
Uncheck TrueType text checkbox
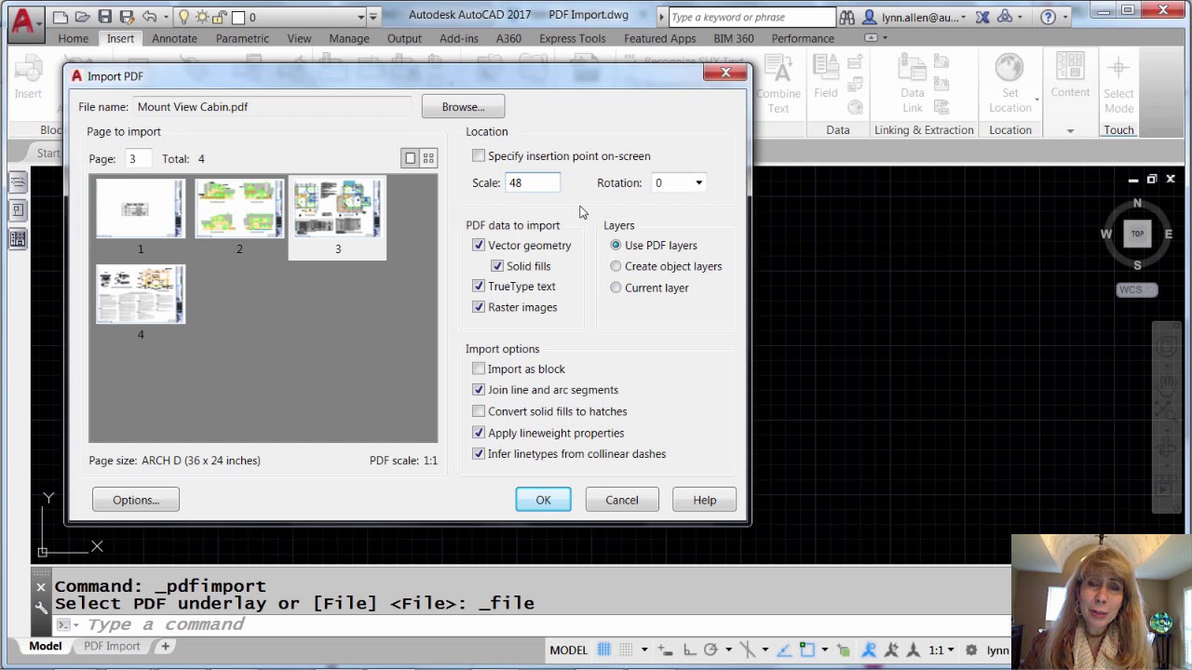479,286
